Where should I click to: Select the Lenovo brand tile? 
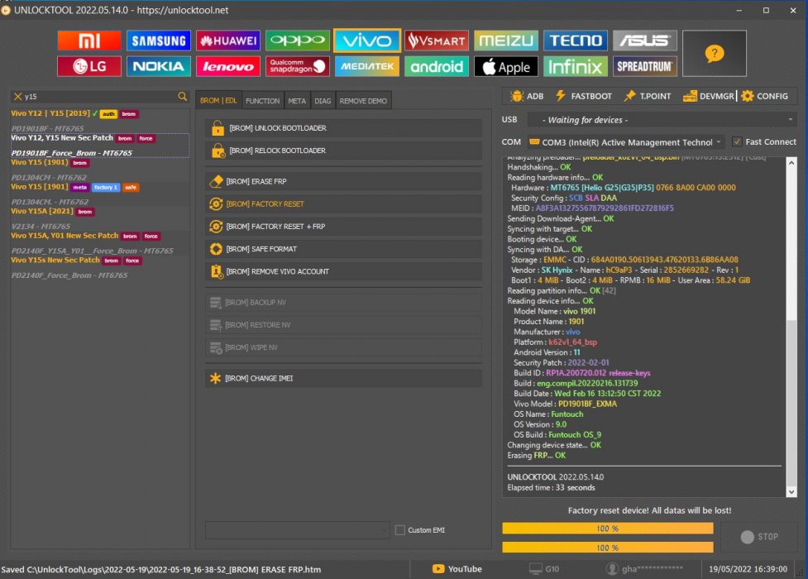click(227, 66)
